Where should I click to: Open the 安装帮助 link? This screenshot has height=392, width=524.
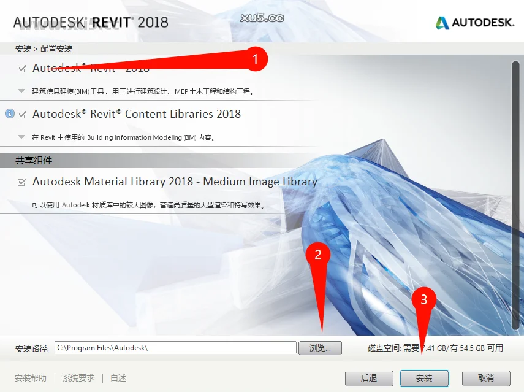click(x=31, y=378)
